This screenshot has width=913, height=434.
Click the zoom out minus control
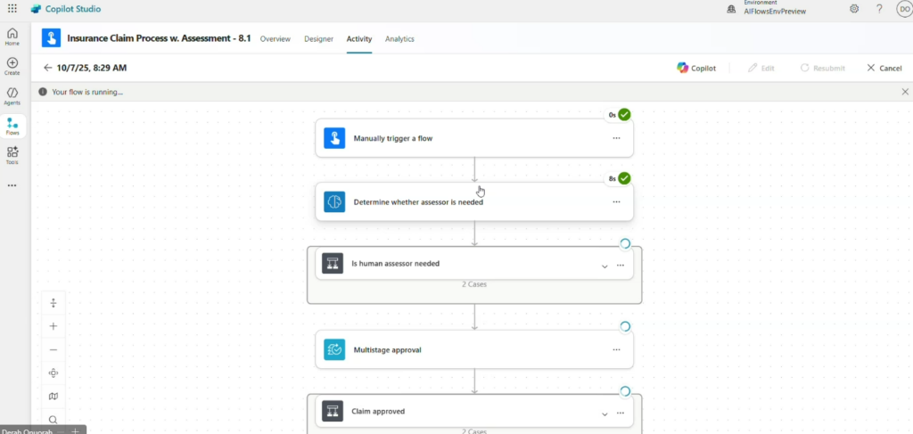pyautogui.click(x=53, y=350)
